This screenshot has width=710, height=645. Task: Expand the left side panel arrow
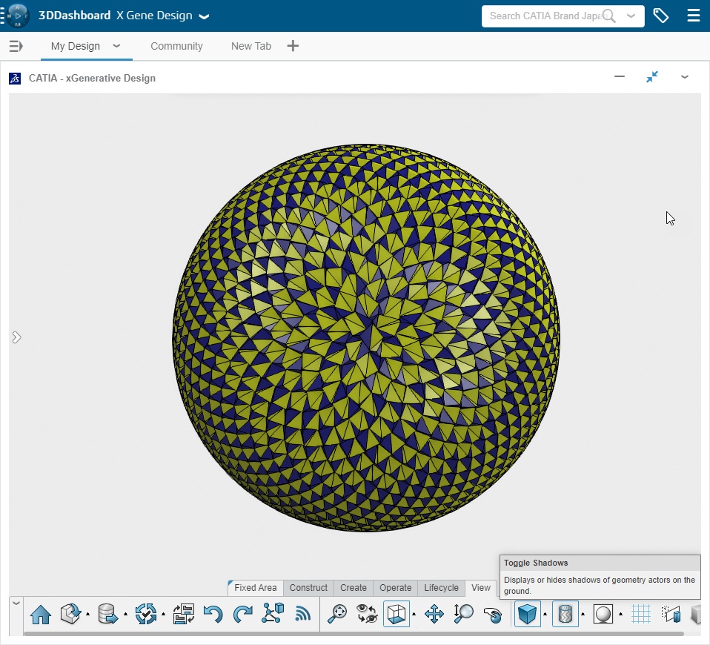(16, 337)
